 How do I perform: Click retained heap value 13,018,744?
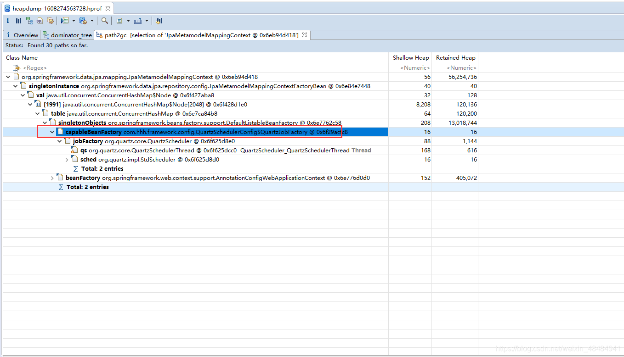click(463, 123)
